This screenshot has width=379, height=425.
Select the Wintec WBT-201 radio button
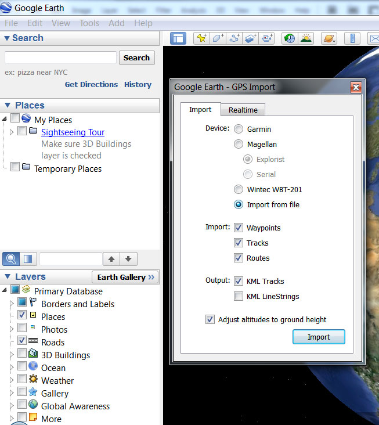[x=239, y=189]
